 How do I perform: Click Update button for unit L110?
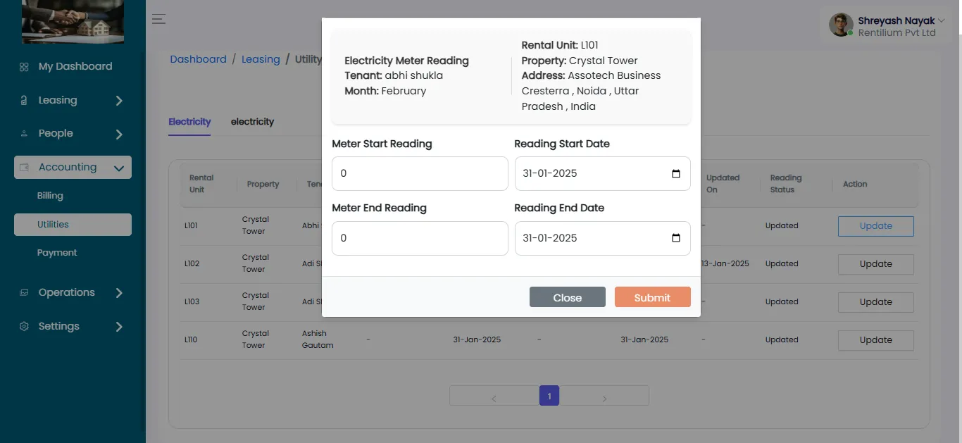pyautogui.click(x=876, y=340)
